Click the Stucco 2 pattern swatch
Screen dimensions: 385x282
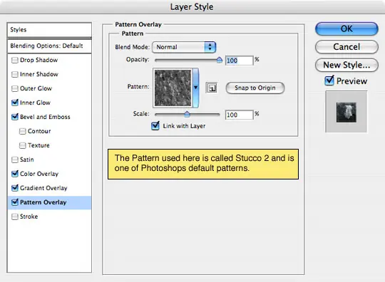point(173,88)
